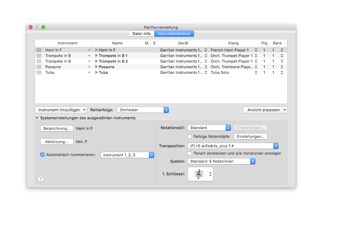Enable the Farbige Notenköpfe checkbox
The image size is (355, 234).
pyautogui.click(x=190, y=136)
